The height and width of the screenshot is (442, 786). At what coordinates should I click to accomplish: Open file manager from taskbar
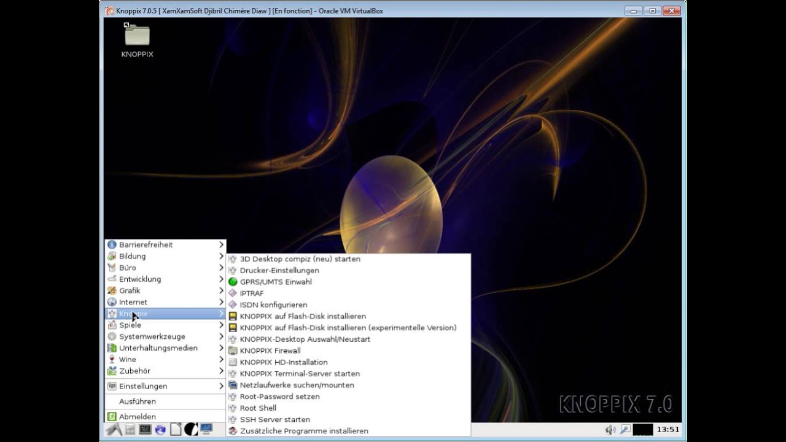click(130, 429)
